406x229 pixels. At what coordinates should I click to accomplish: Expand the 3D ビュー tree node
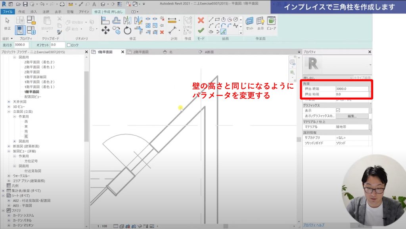click(9, 107)
